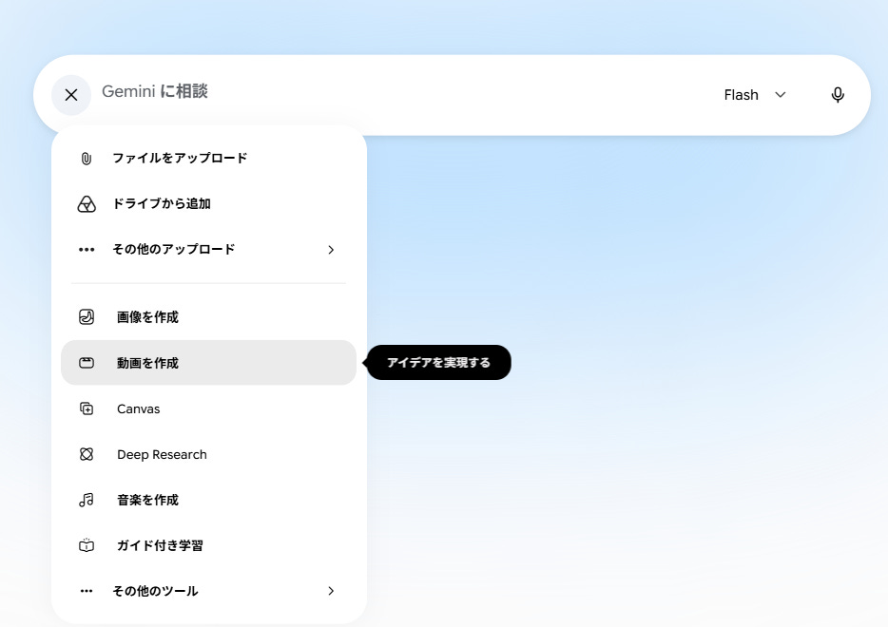Click the Deep Research atom icon
This screenshot has width=888, height=627.
coord(87,454)
